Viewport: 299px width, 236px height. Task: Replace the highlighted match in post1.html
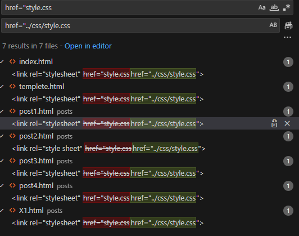point(274,123)
